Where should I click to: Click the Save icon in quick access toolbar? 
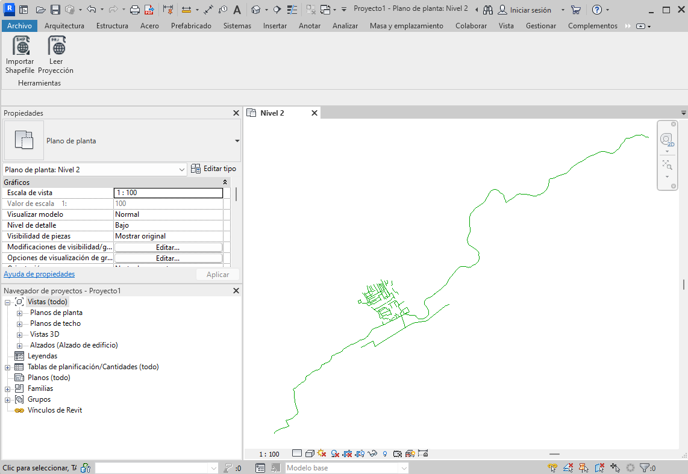tap(55, 10)
